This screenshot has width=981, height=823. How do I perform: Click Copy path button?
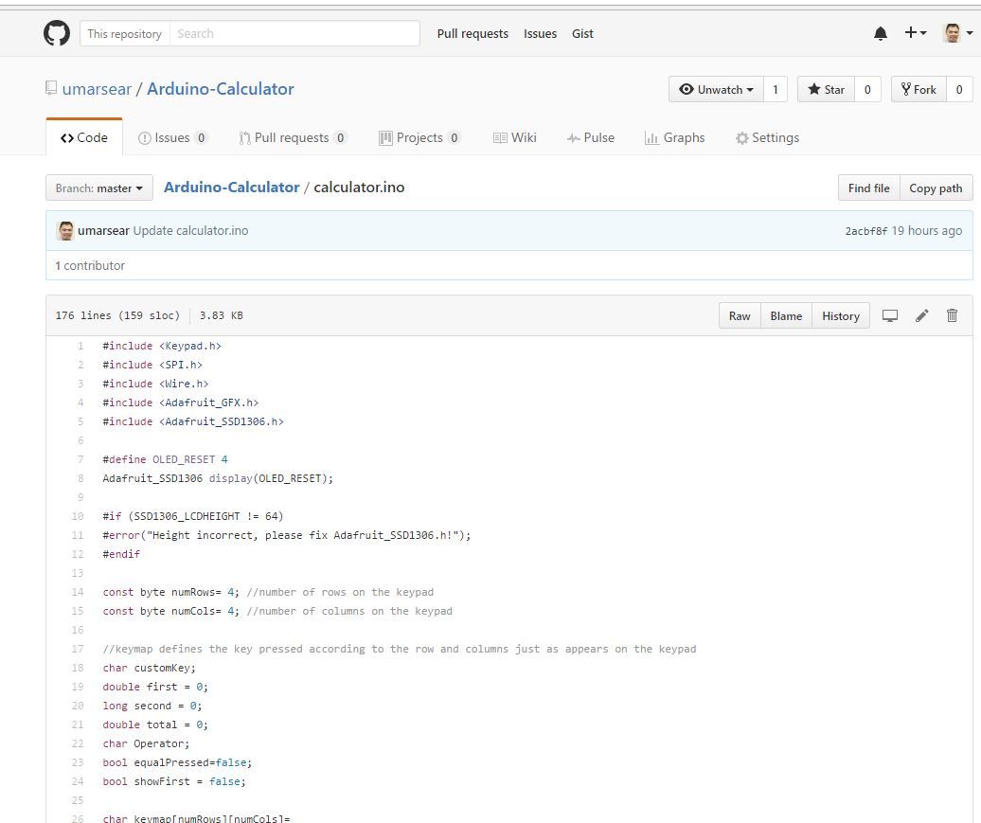tap(936, 188)
